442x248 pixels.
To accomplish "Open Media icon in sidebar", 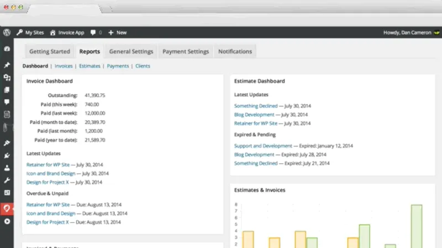I will click(x=7, y=77).
